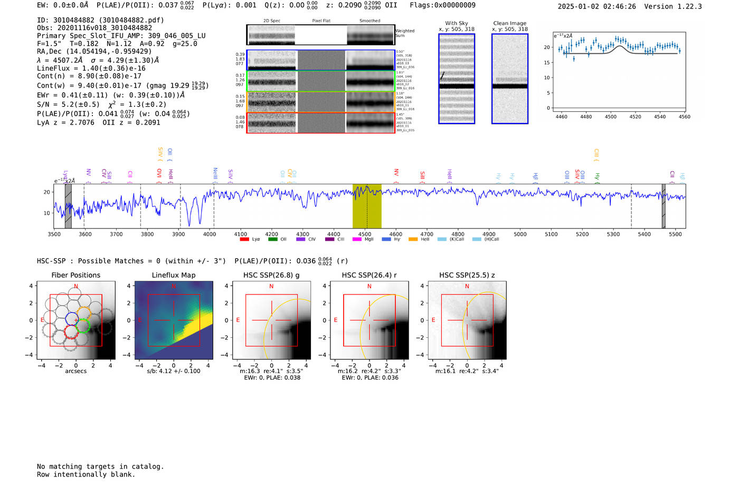
Task: Click the Row intentionally blank text
Action: point(86,474)
